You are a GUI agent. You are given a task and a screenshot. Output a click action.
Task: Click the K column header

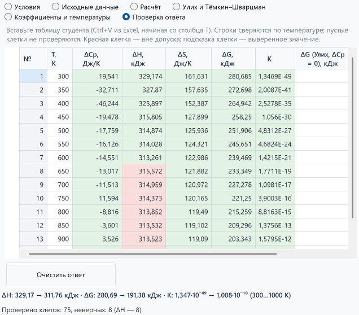(275, 59)
